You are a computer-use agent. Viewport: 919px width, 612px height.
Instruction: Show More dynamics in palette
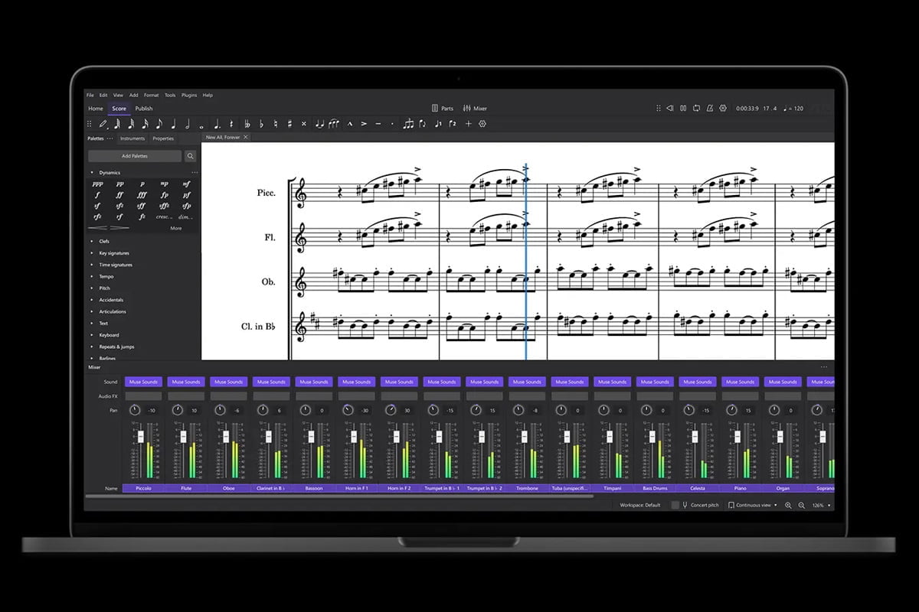[176, 228]
